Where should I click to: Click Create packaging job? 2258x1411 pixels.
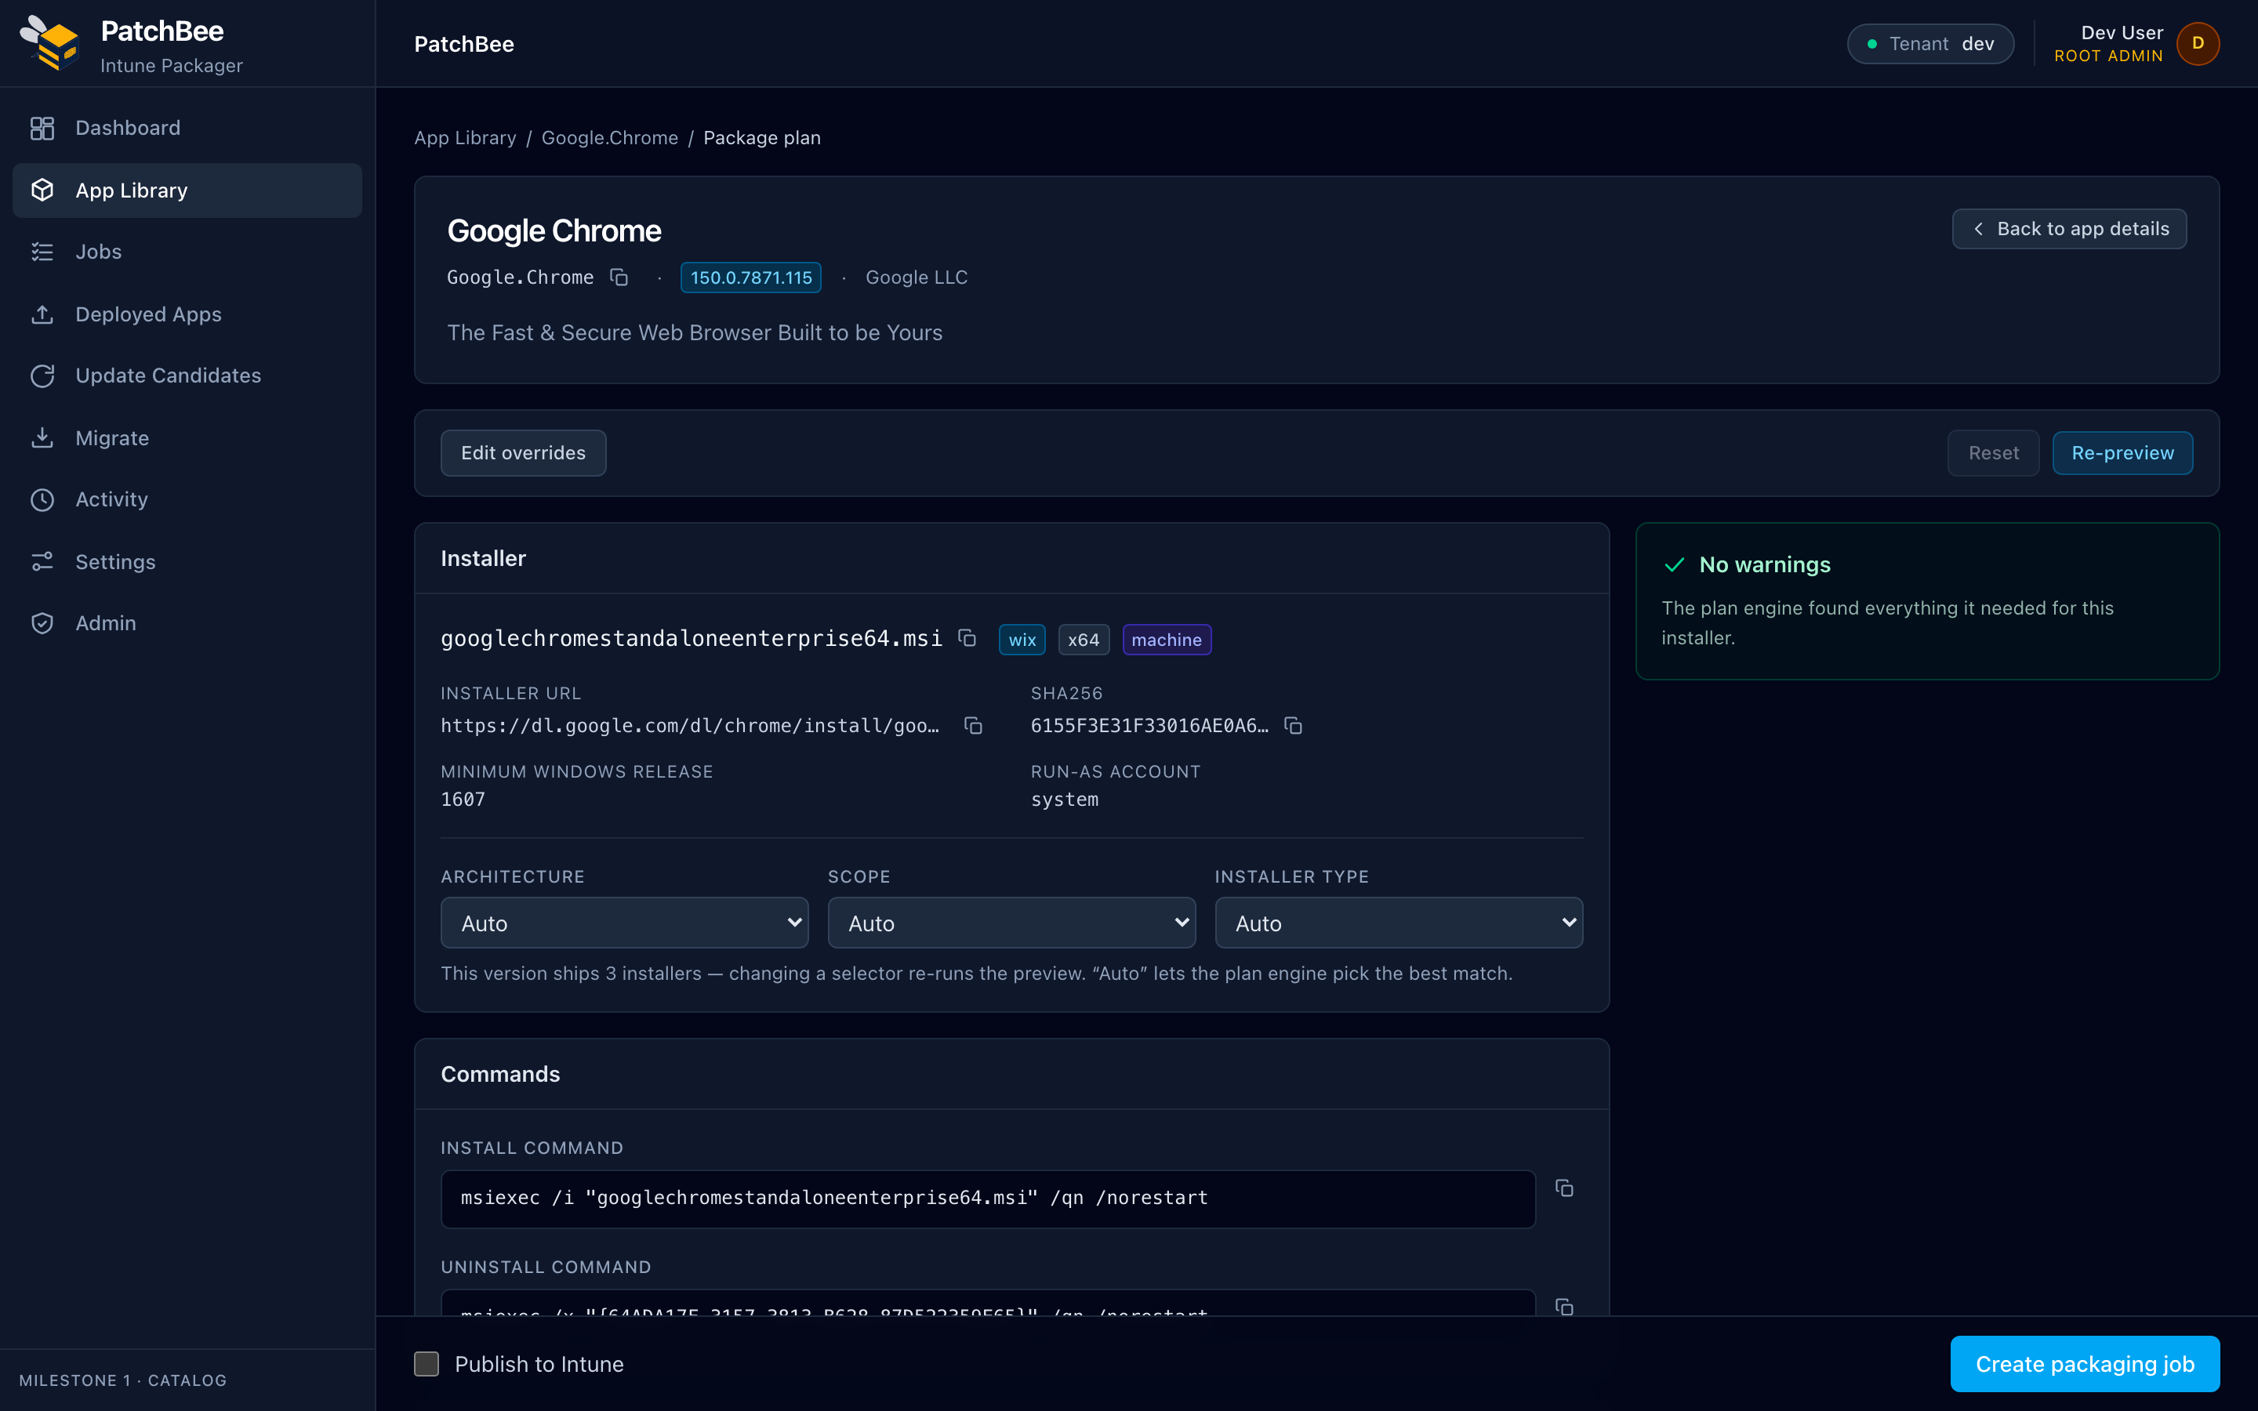point(2085,1363)
